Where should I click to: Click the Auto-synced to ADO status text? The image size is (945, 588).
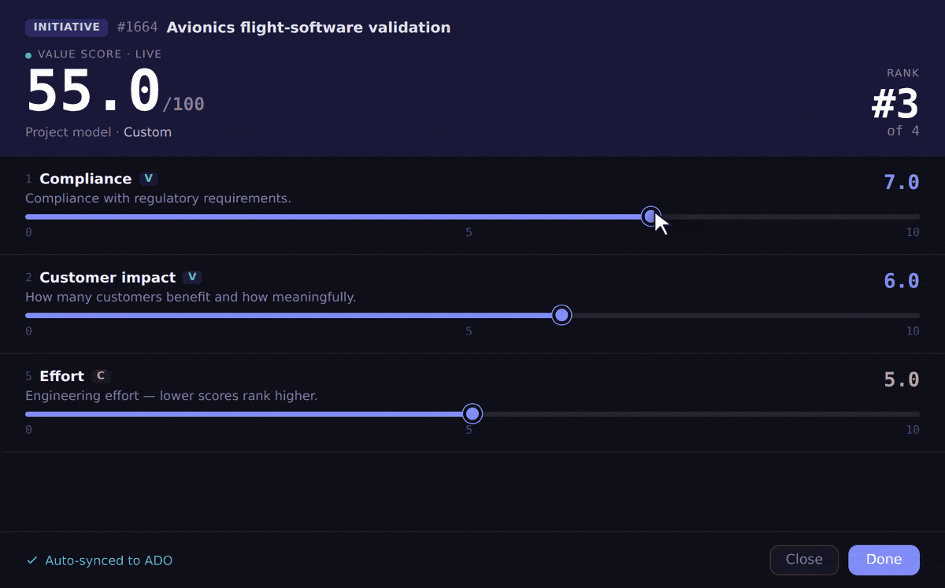coord(109,560)
